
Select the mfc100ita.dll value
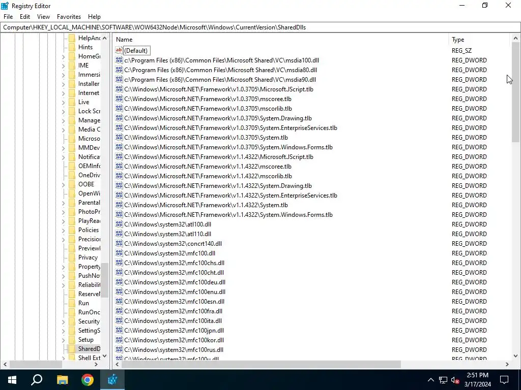(x=173, y=320)
